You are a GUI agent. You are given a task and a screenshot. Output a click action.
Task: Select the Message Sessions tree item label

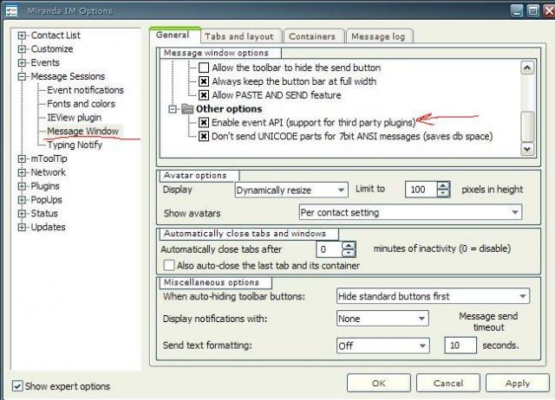[x=68, y=76]
